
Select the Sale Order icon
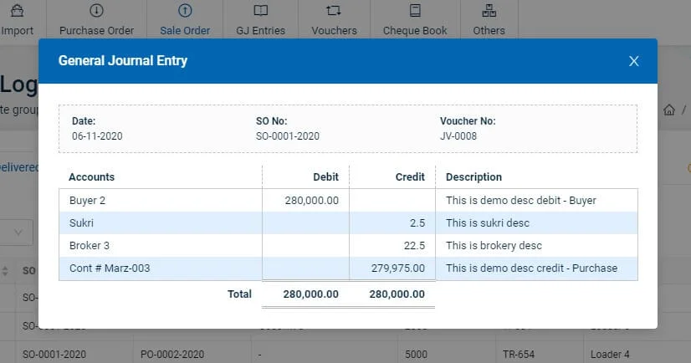185,12
